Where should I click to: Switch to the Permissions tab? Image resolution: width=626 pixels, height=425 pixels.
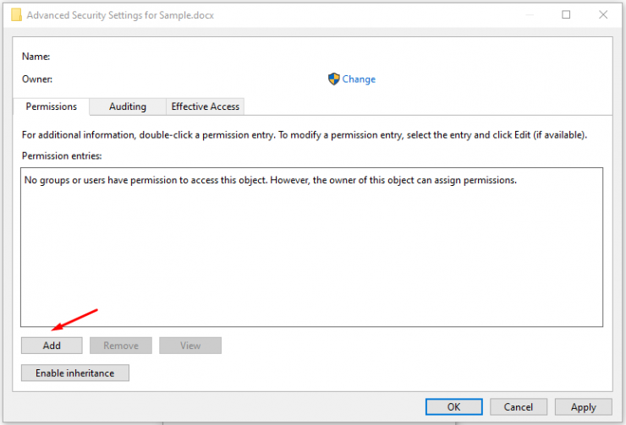[x=51, y=106]
